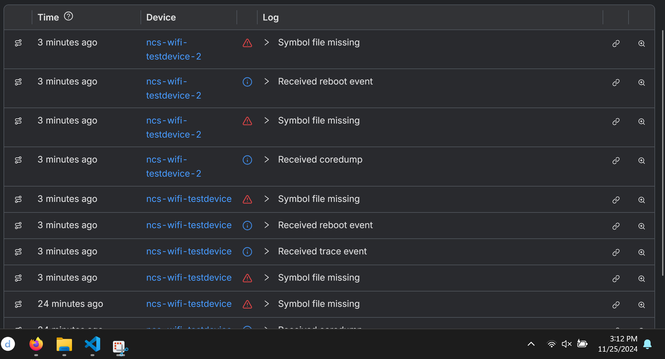This screenshot has width=665, height=359.
Task: Open File Explorer from the taskbar
Action: (x=64, y=345)
